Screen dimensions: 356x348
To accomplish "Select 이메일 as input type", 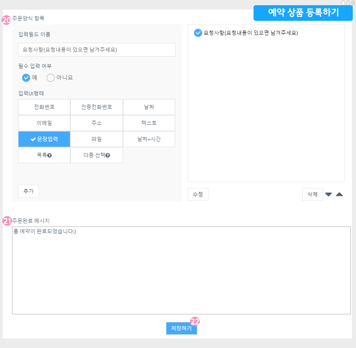I will pyautogui.click(x=44, y=123).
